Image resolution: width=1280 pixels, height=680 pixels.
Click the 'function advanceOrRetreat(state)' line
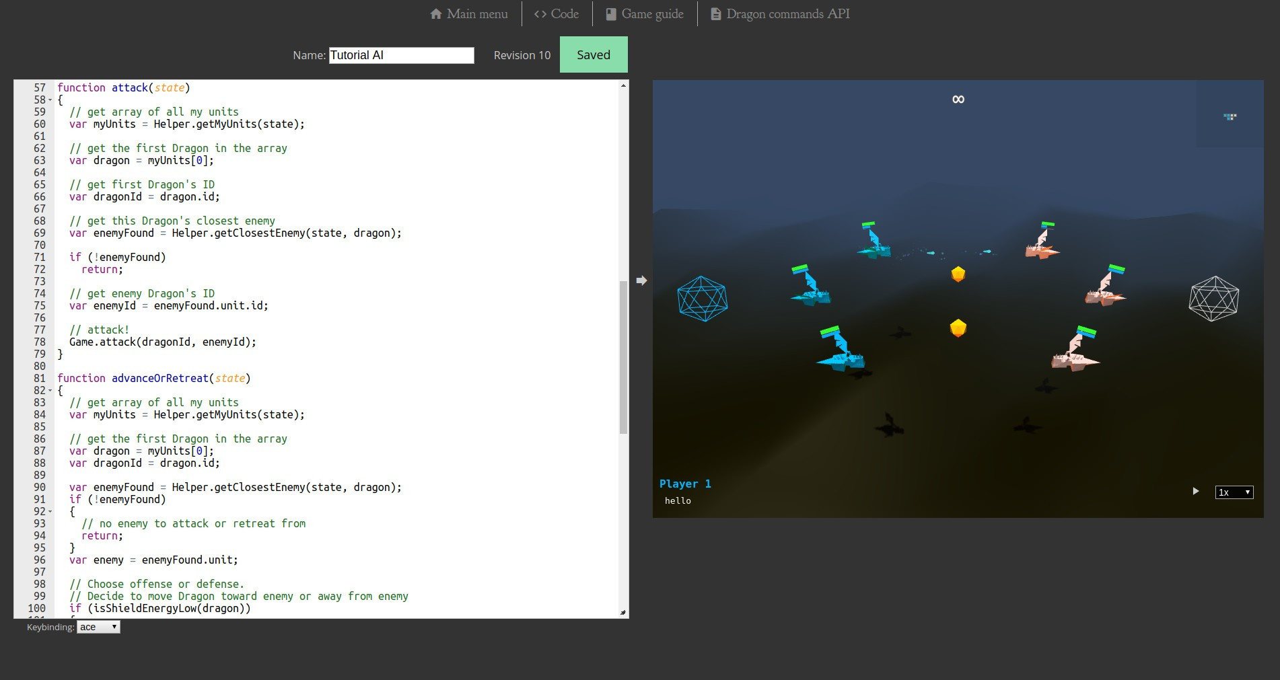click(153, 378)
